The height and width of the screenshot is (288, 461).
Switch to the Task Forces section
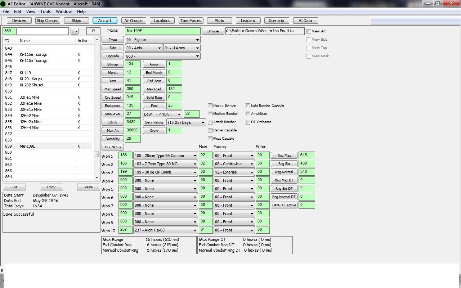tap(191, 21)
